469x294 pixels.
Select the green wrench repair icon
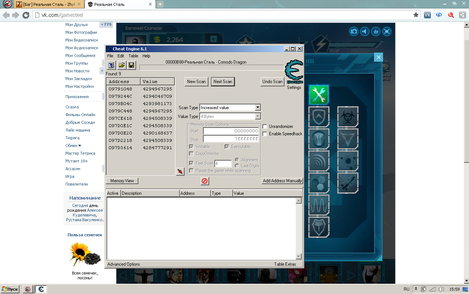click(319, 95)
